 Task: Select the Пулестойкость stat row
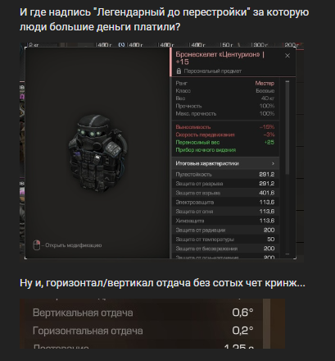coord(225,174)
